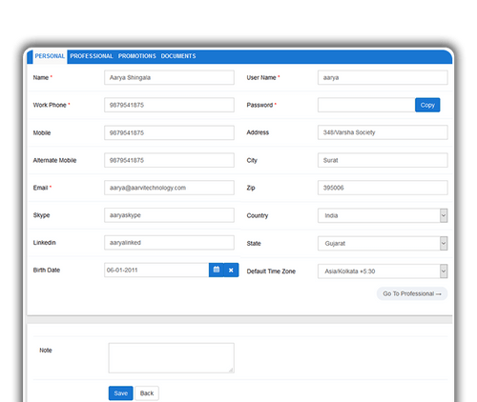Click the 'Birth Date' label
The image size is (477, 402).
(x=47, y=270)
